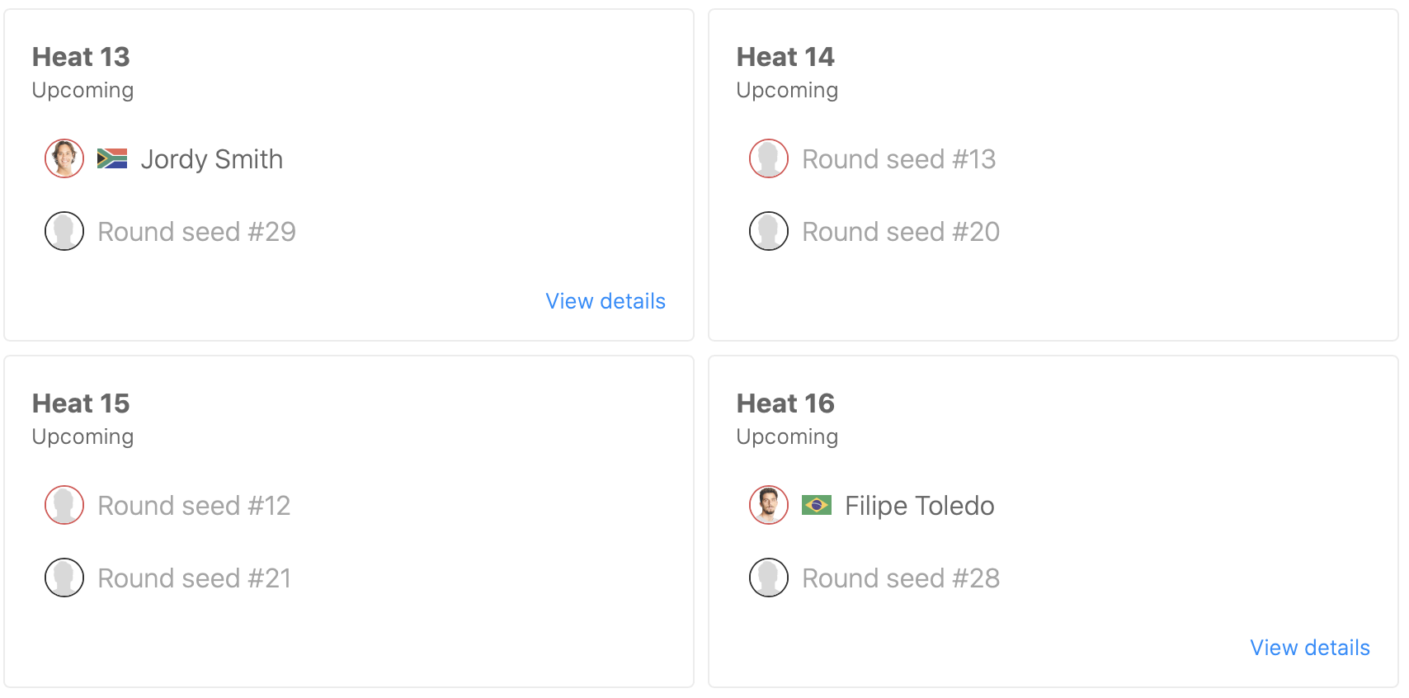
Task: Click the Round seed #13 text
Action: point(899,159)
